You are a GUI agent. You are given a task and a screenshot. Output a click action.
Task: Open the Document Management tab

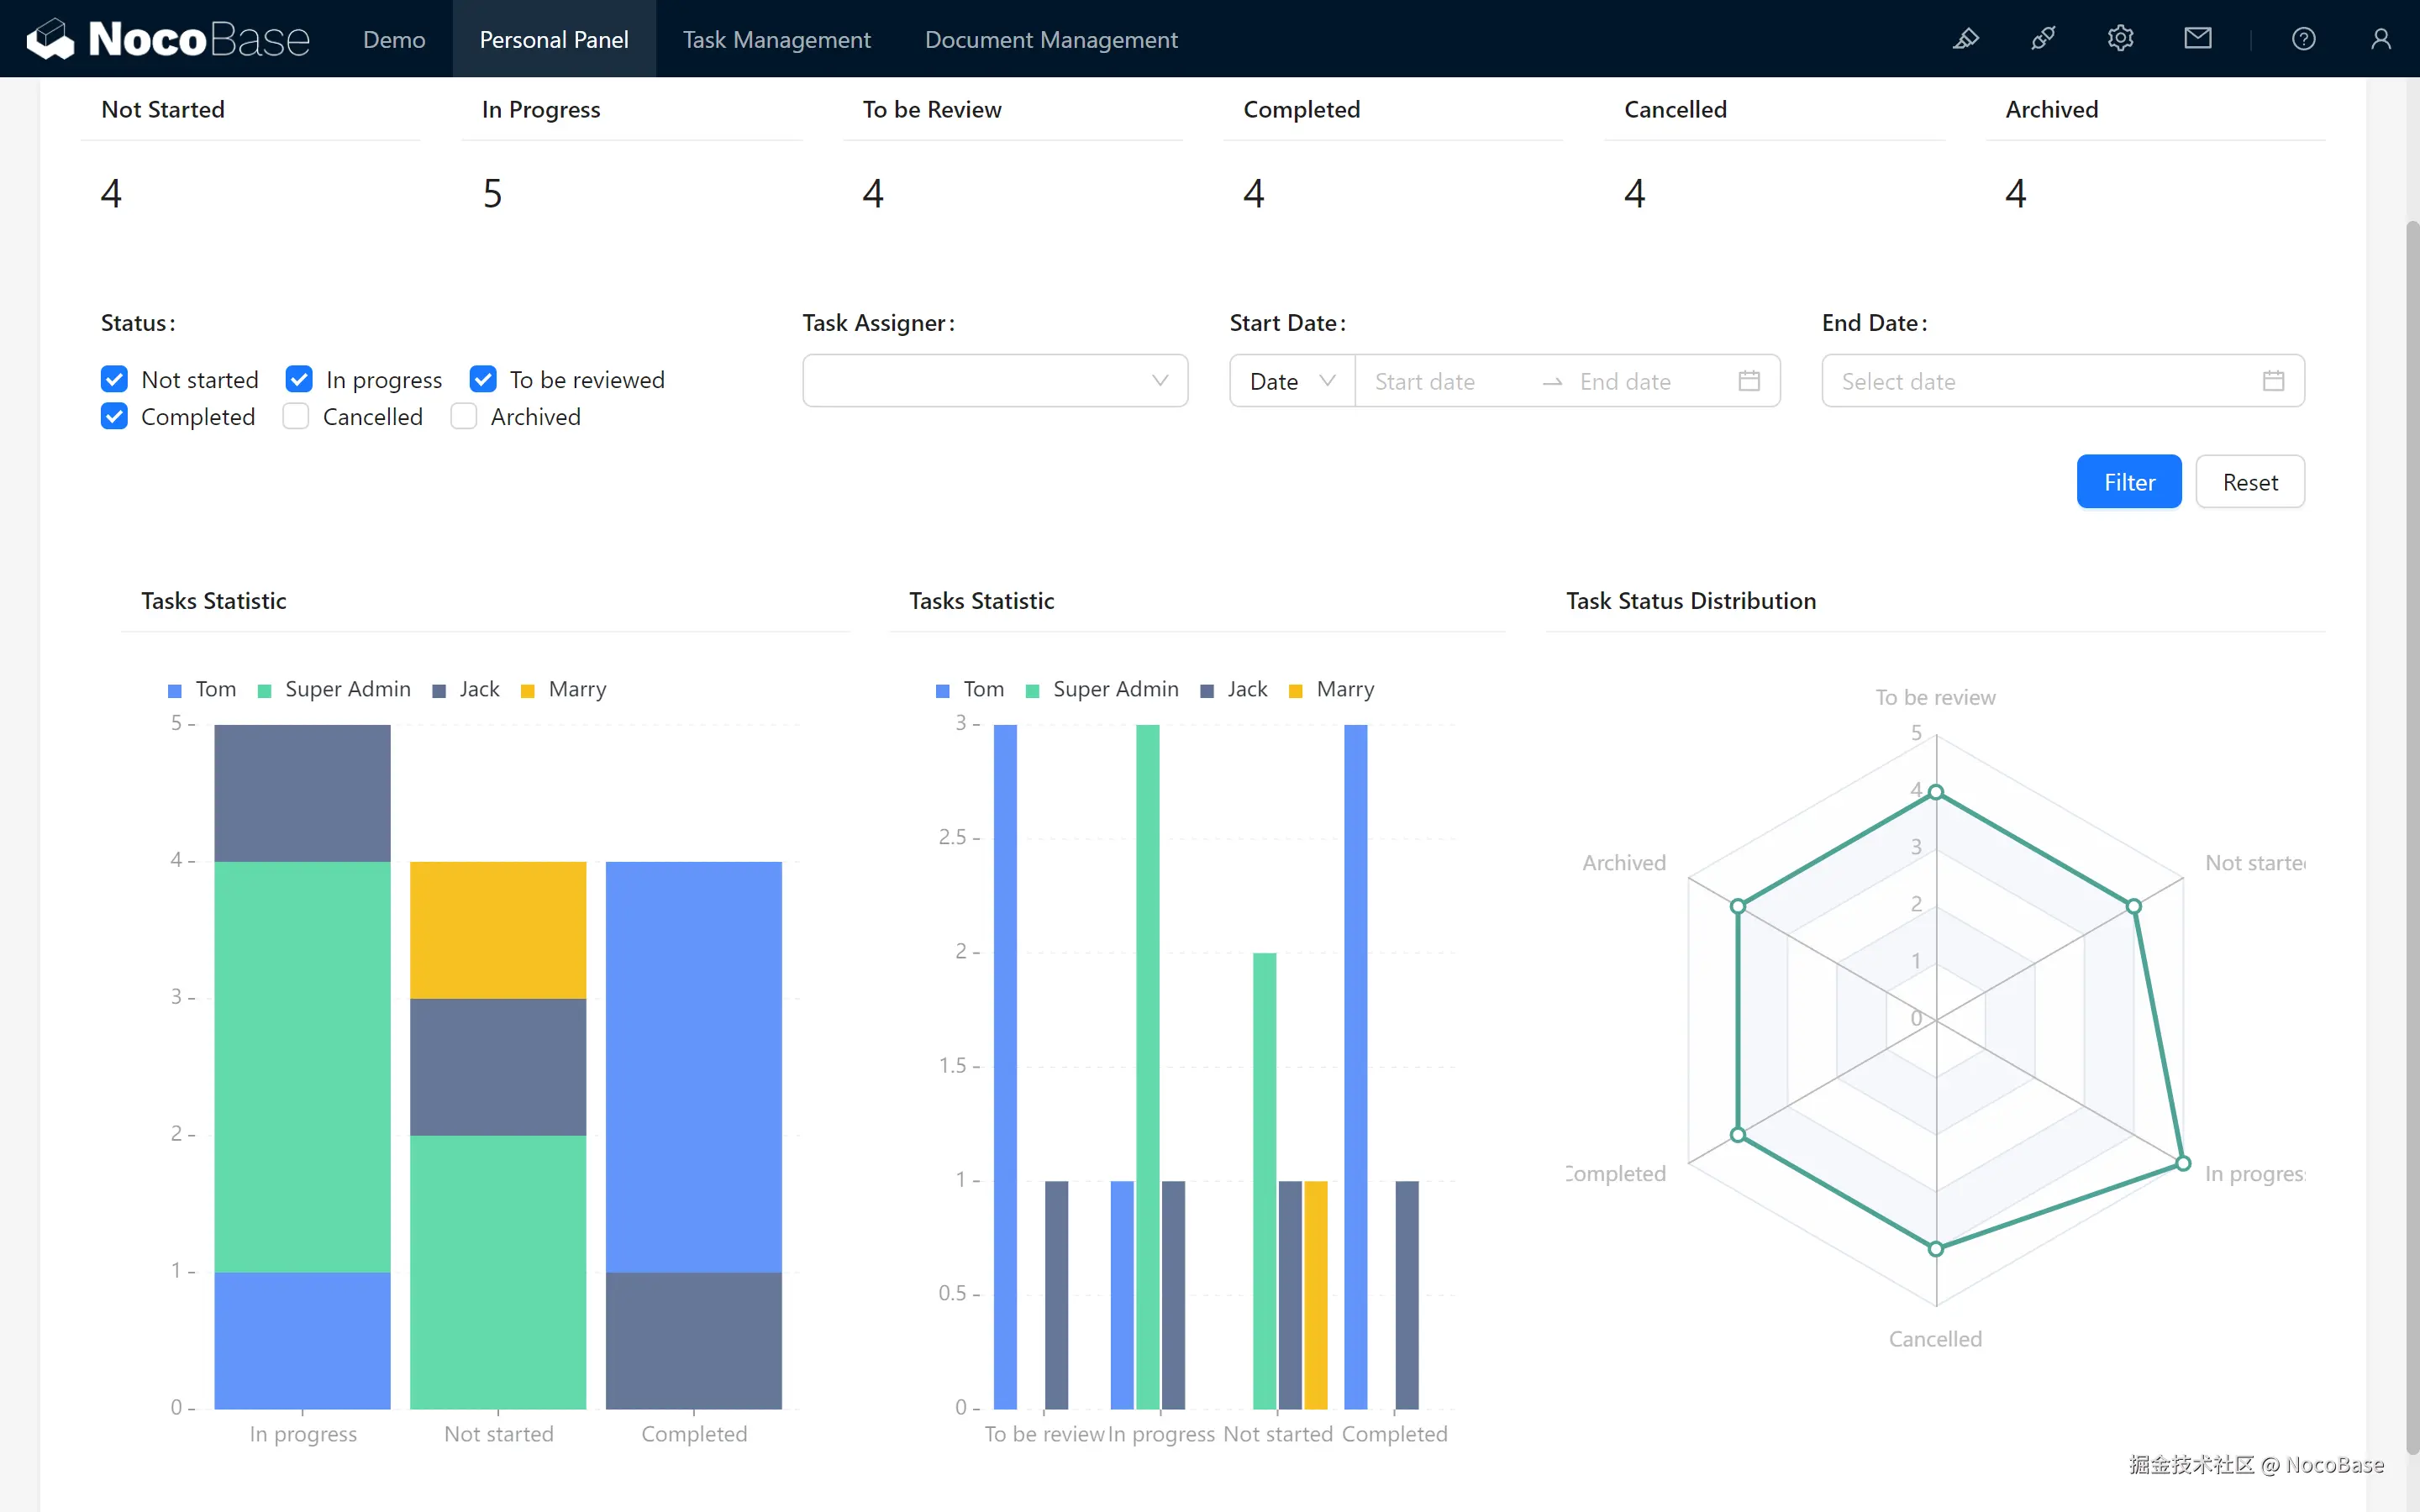click(x=1050, y=39)
